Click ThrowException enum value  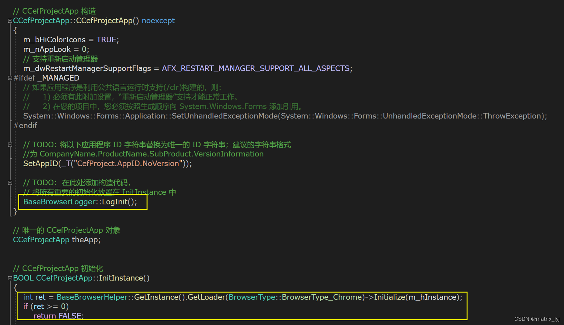pos(512,116)
